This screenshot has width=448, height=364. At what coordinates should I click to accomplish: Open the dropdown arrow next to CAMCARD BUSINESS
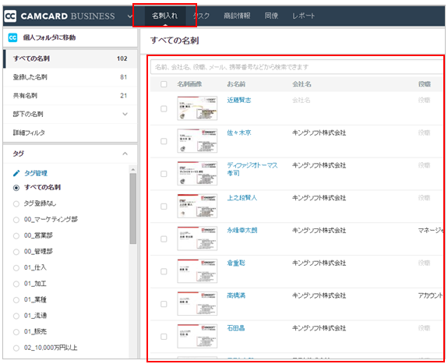[129, 16]
